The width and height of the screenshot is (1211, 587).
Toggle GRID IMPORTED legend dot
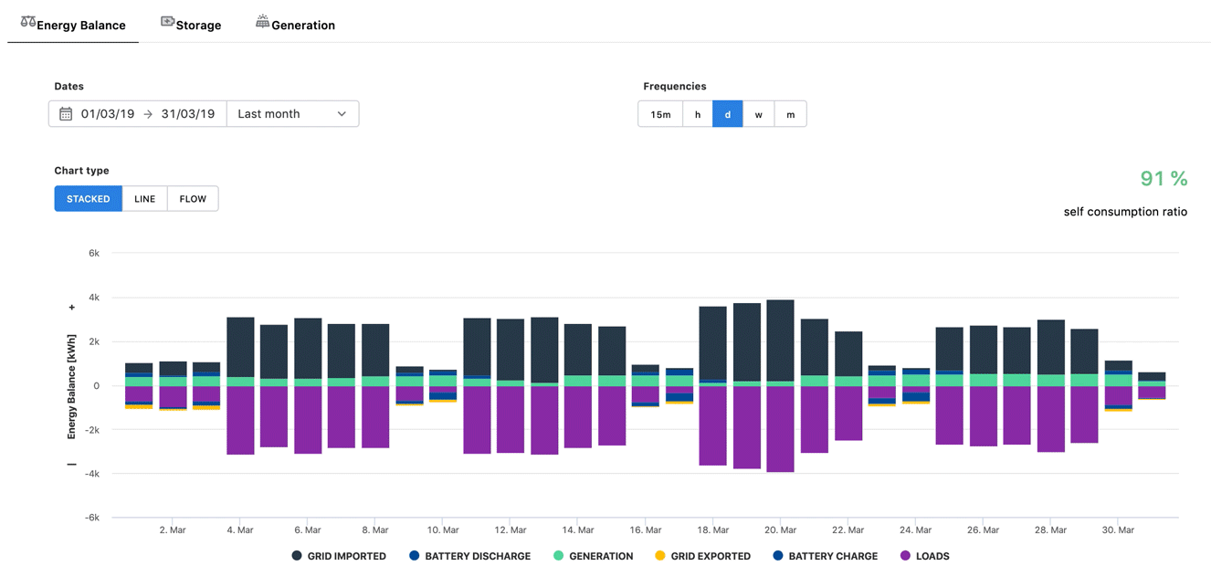point(297,556)
